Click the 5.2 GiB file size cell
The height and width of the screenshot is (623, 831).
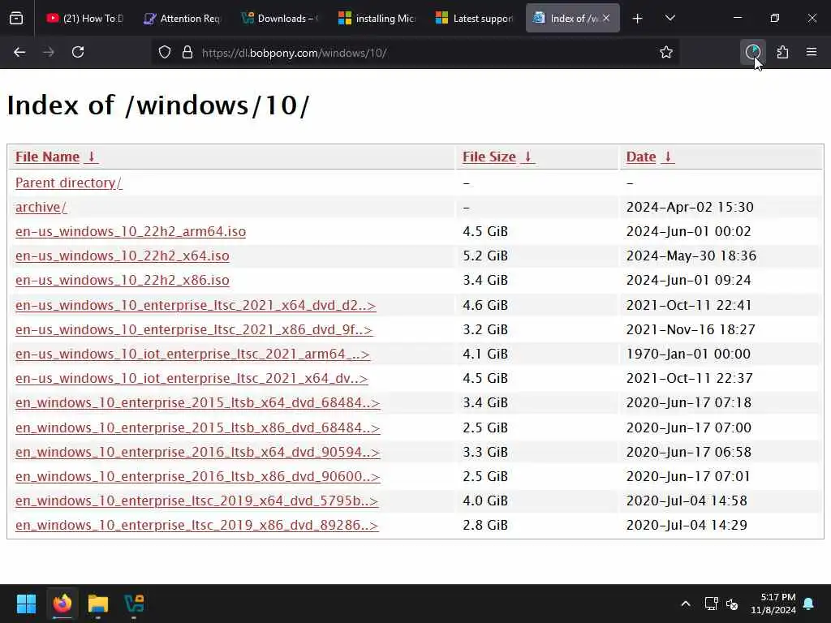(485, 256)
